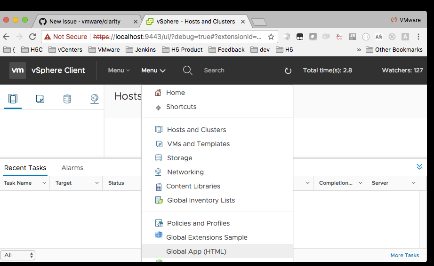Click the Status column header
Viewport: 434px width, 266px height.
(116, 183)
